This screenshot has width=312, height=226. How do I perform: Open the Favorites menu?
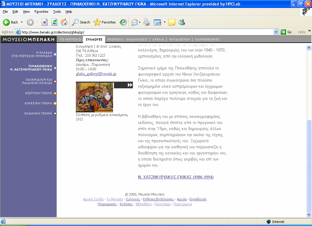click(x=41, y=12)
